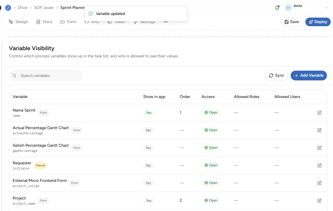Click the order value 2 for Project
Image resolution: width=333 pixels, height=211 pixels.
[181, 200]
